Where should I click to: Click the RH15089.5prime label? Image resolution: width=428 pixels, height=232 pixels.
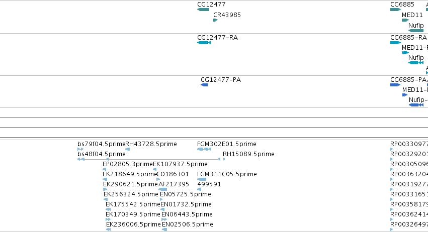(248, 154)
